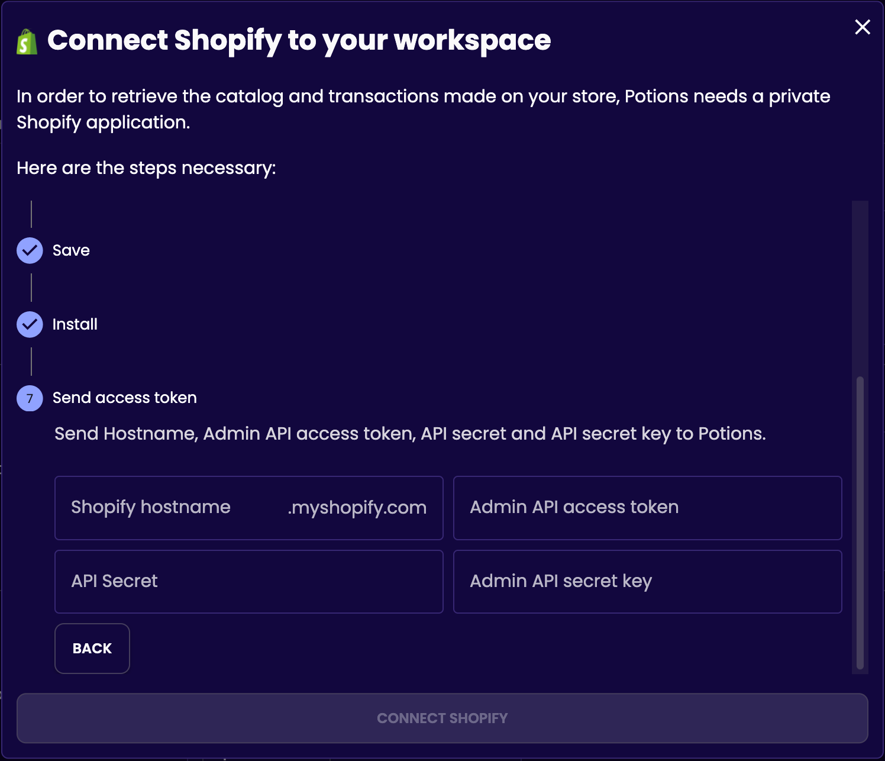Click the Save step checkmark icon
885x761 pixels.
point(30,250)
